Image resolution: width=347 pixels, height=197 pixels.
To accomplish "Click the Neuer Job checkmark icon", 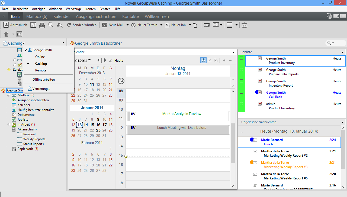I will pyautogui.click(x=167, y=25).
